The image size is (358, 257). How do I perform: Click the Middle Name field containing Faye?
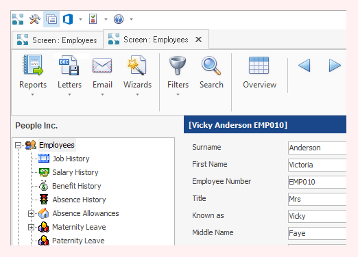317,233
